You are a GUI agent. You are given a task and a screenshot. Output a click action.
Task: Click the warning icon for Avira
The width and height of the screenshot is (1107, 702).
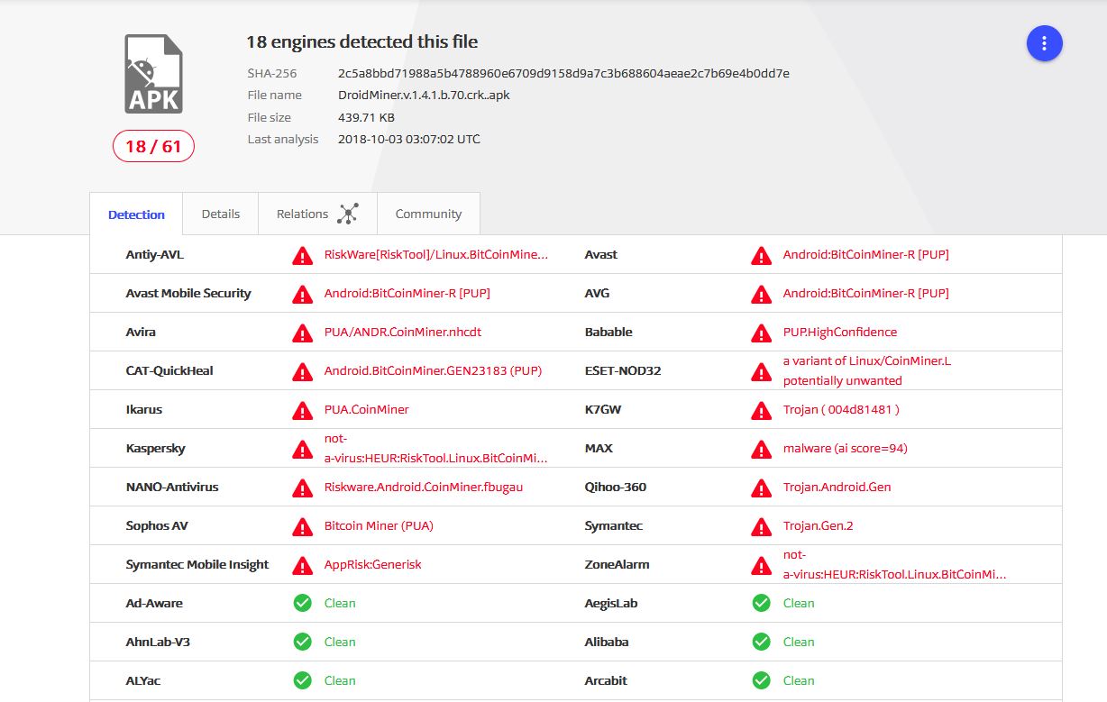303,333
